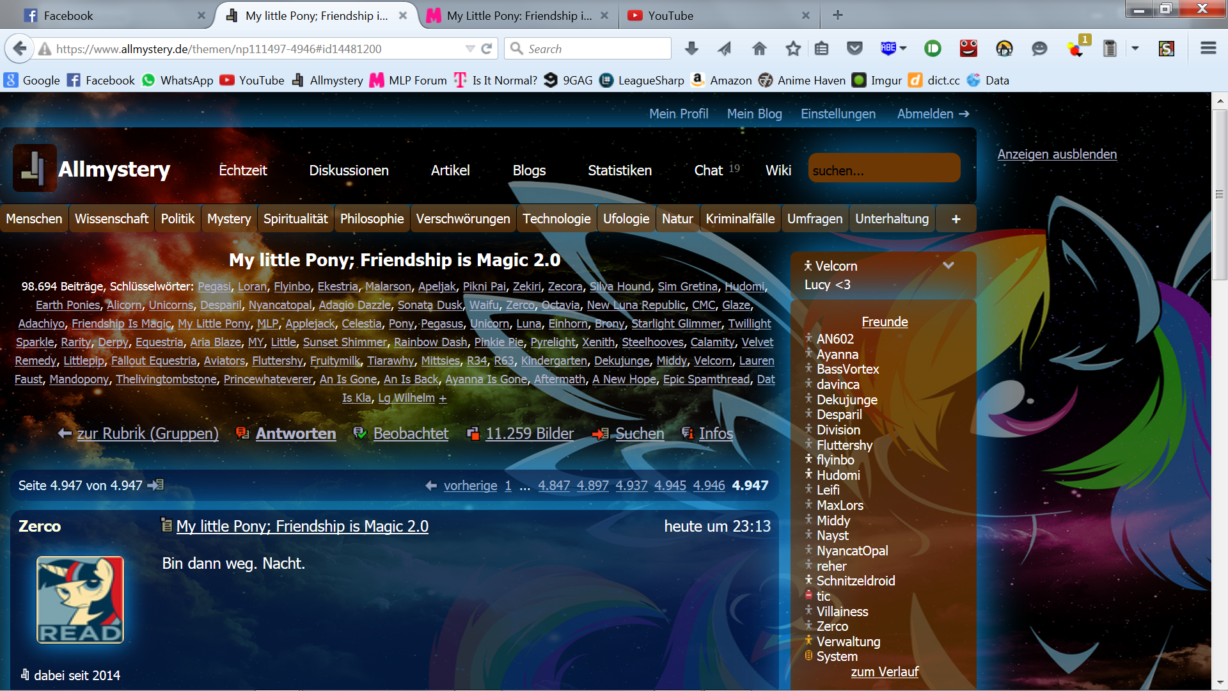This screenshot has height=691, width=1228.
Task: Open the Diskussionen menu item
Action: tap(349, 170)
